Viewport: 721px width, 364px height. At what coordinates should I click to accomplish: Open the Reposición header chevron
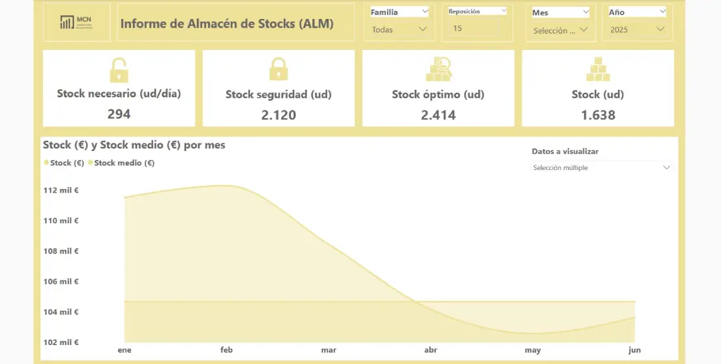[503, 11]
